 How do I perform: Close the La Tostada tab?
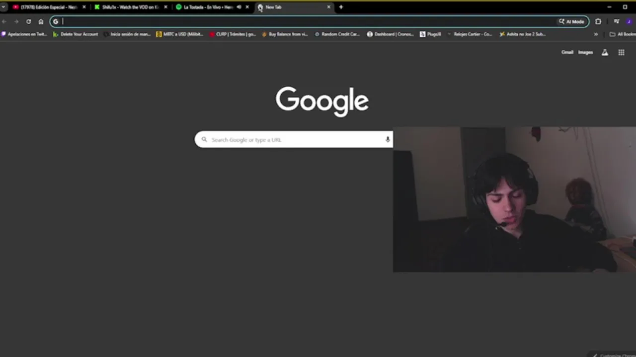[247, 7]
